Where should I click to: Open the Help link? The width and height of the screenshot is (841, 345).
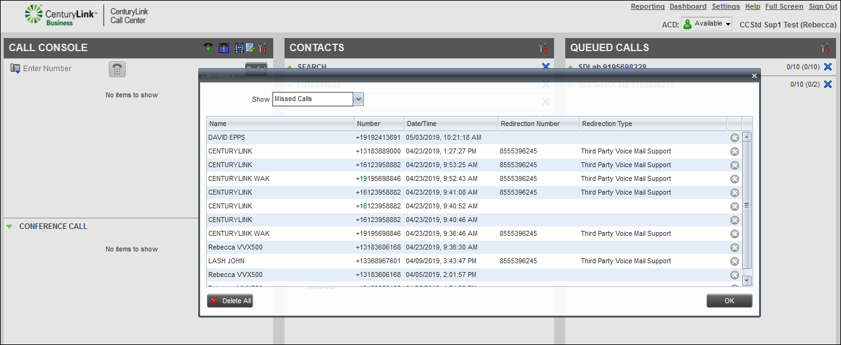(753, 6)
